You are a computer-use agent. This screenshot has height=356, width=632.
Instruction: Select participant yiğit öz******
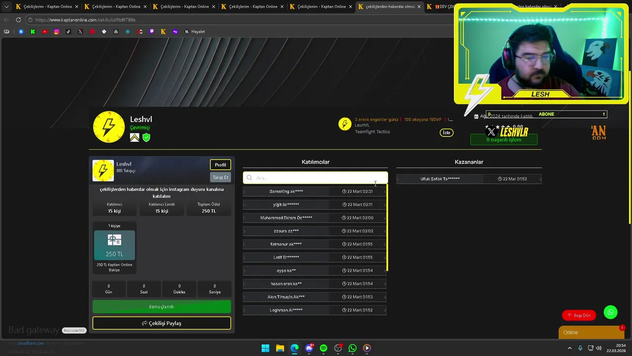(x=315, y=205)
